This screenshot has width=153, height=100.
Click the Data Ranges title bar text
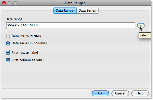[x=75, y=3]
